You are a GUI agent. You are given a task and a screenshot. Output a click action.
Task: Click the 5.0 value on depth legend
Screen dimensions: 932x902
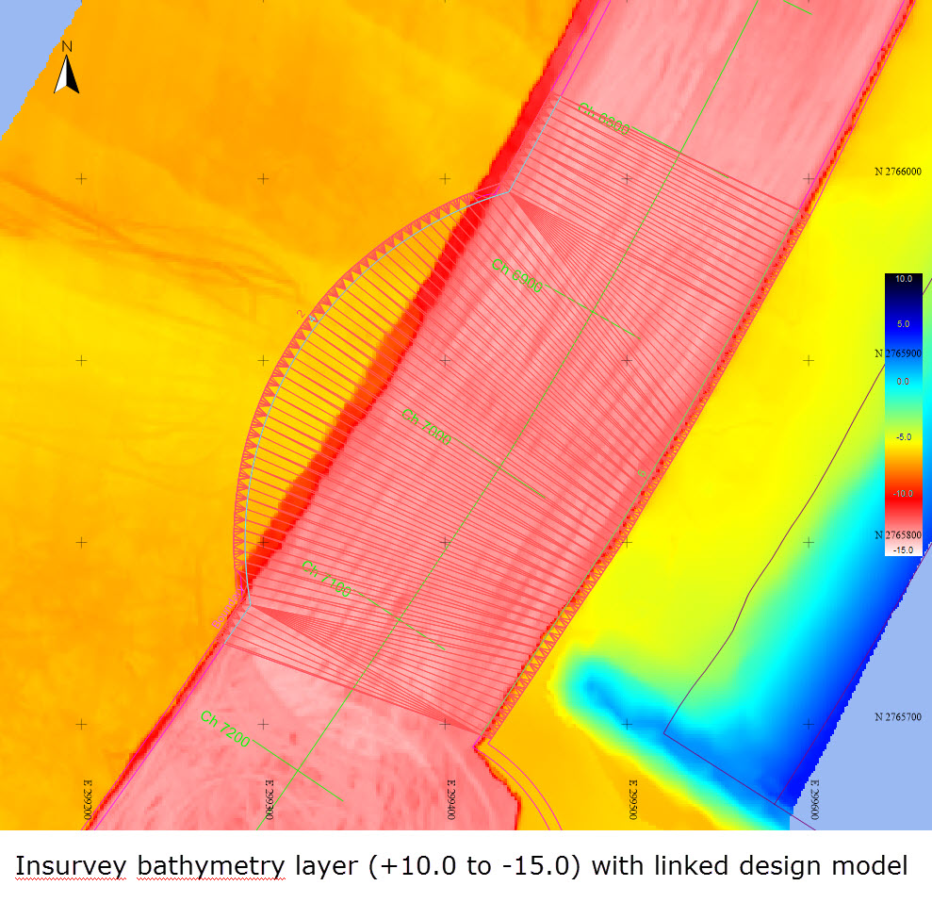(904, 324)
